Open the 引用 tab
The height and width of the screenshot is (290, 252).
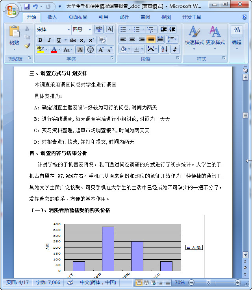[104, 17]
